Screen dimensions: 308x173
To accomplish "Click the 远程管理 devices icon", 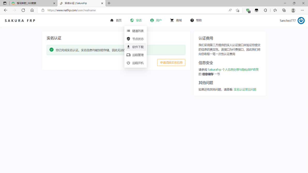I will coord(128,55).
